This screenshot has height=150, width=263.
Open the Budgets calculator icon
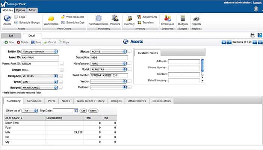tap(183, 18)
